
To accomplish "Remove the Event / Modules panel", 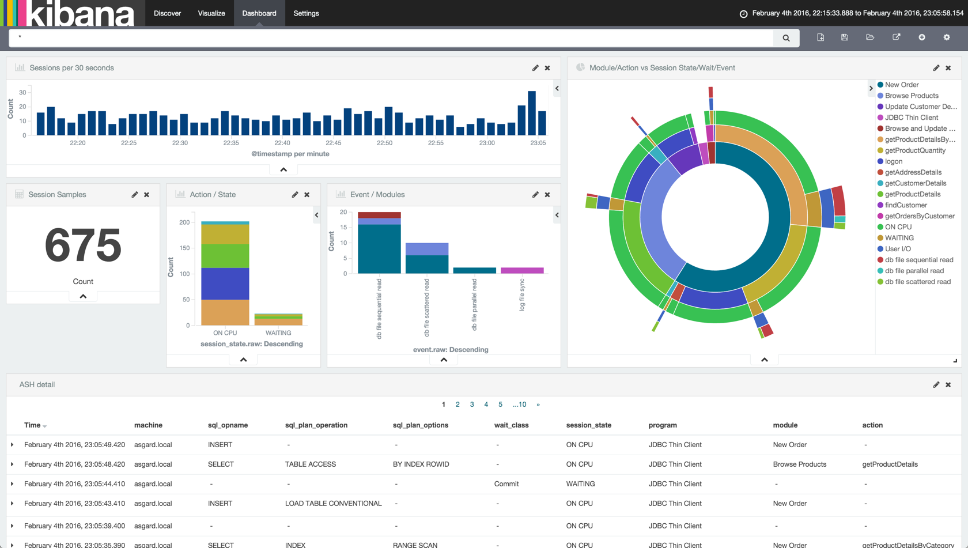I will click(x=547, y=195).
